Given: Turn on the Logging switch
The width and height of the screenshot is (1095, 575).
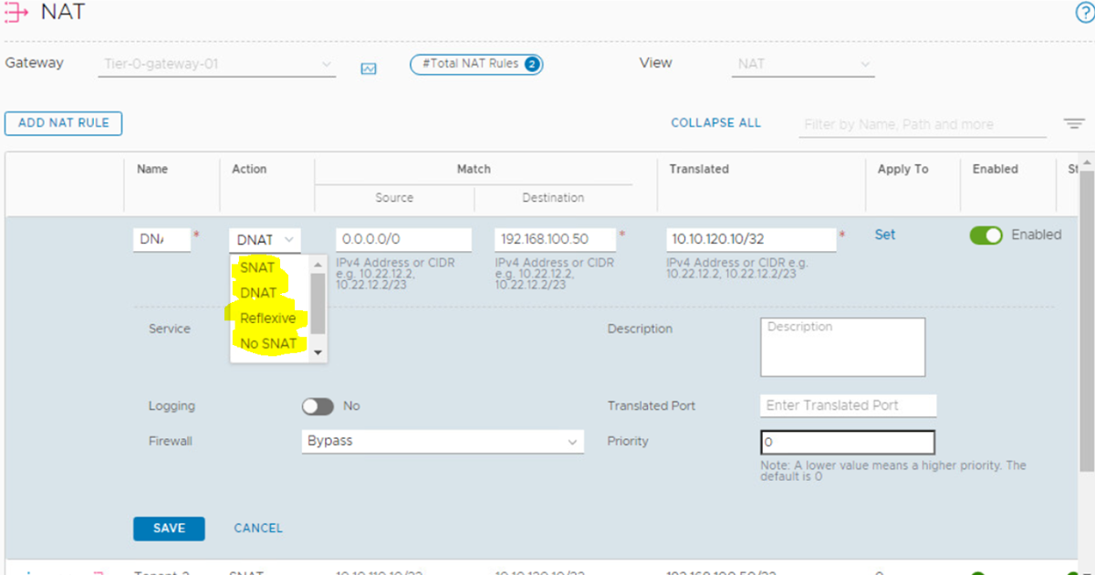Looking at the screenshot, I should (x=318, y=406).
